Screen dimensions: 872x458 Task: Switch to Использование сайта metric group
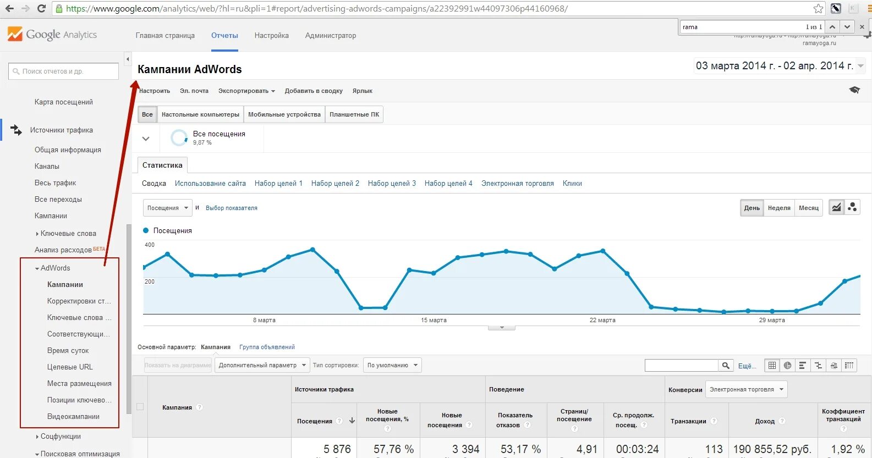(x=210, y=183)
